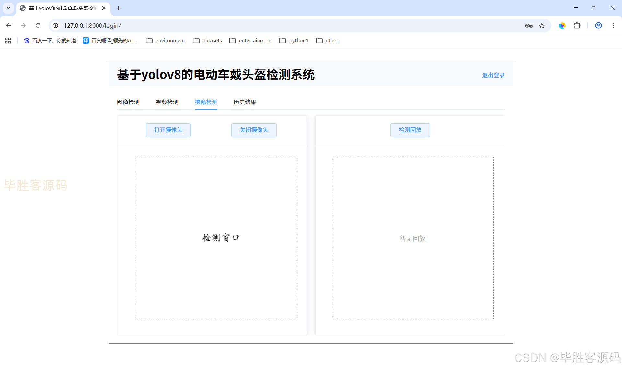
Task: Open the apps grid in bookmarks bar
Action: tap(8, 40)
